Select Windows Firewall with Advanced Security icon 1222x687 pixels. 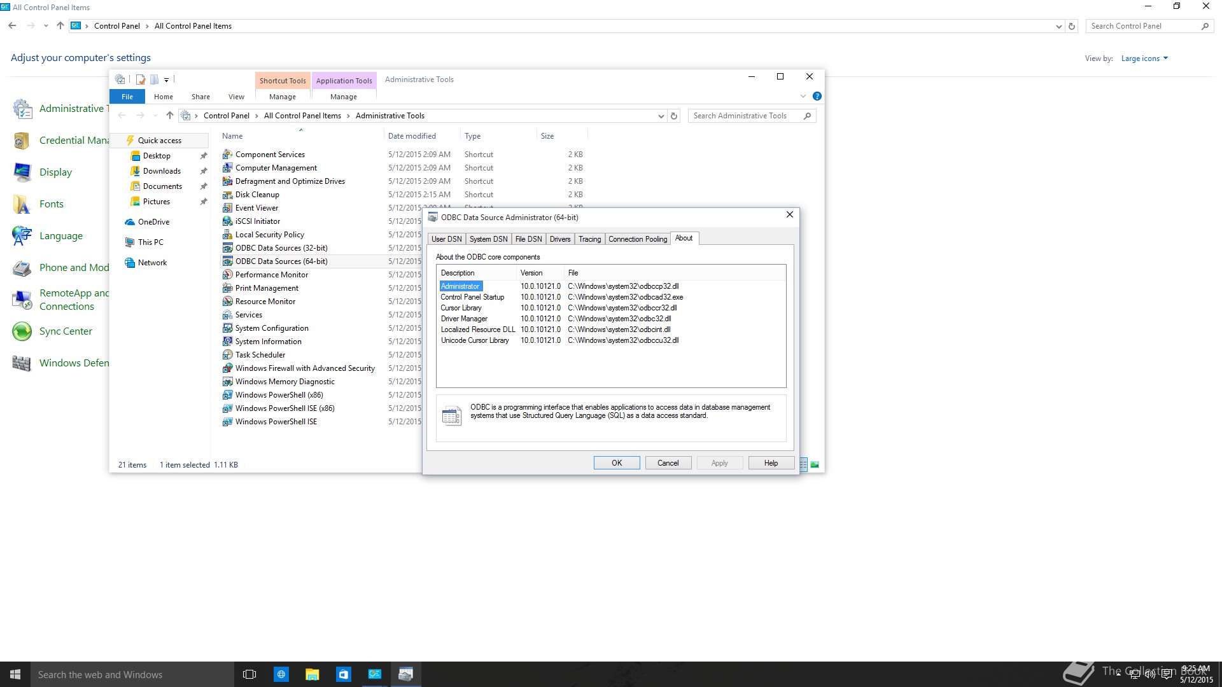coord(227,368)
